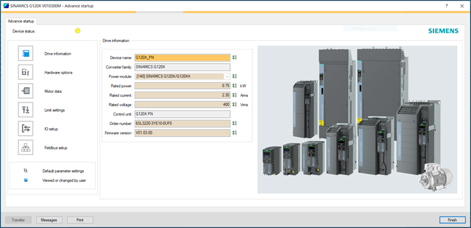Click the Limit settings label text
This screenshot has height=228, width=471.
point(54,110)
